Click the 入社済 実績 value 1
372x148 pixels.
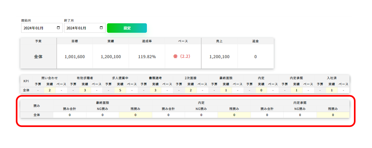332,90
